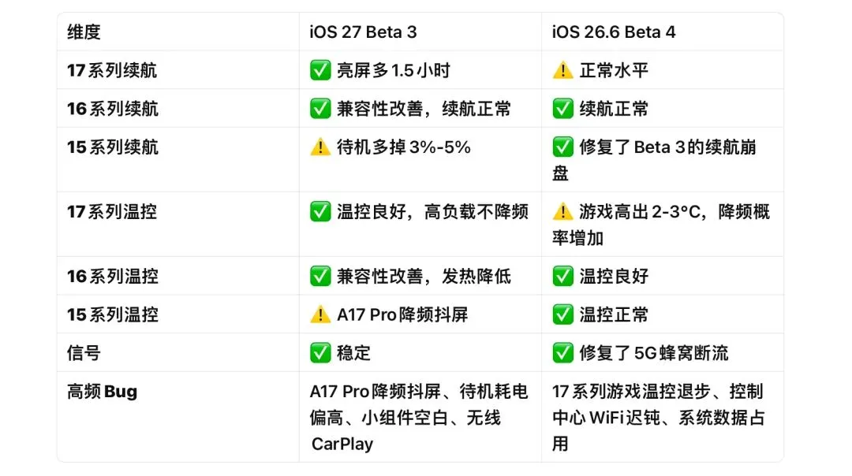Select the 15系列温控 row label
This screenshot has width=852, height=476.
click(113, 314)
